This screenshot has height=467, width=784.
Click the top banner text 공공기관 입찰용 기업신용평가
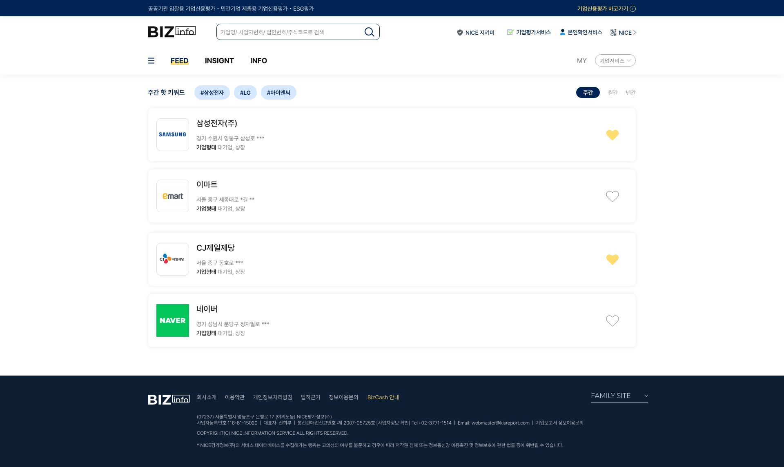pyautogui.click(x=182, y=9)
